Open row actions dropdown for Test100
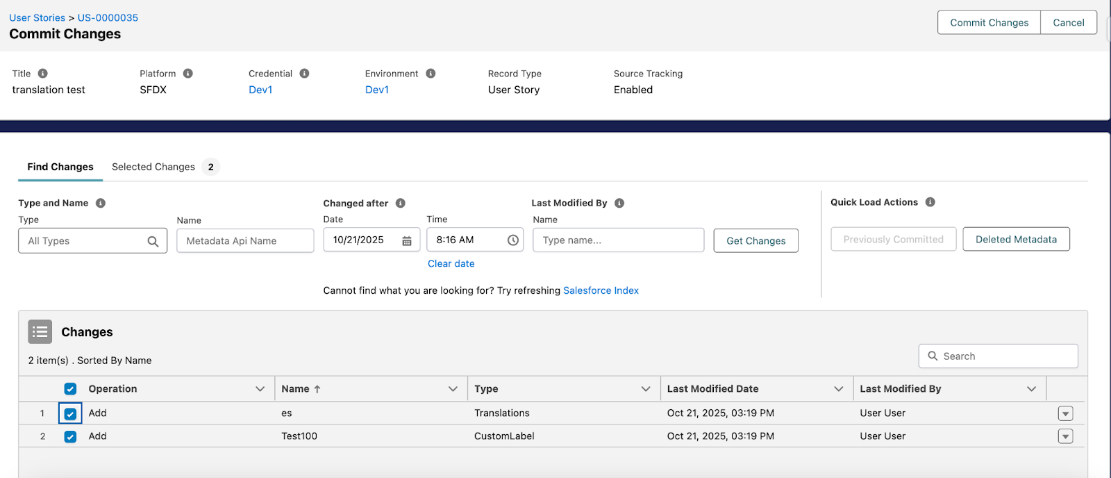Screen dimensions: 1111x478 coord(1065,436)
